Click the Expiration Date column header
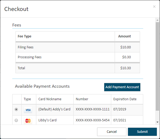 pyautogui.click(x=125, y=99)
